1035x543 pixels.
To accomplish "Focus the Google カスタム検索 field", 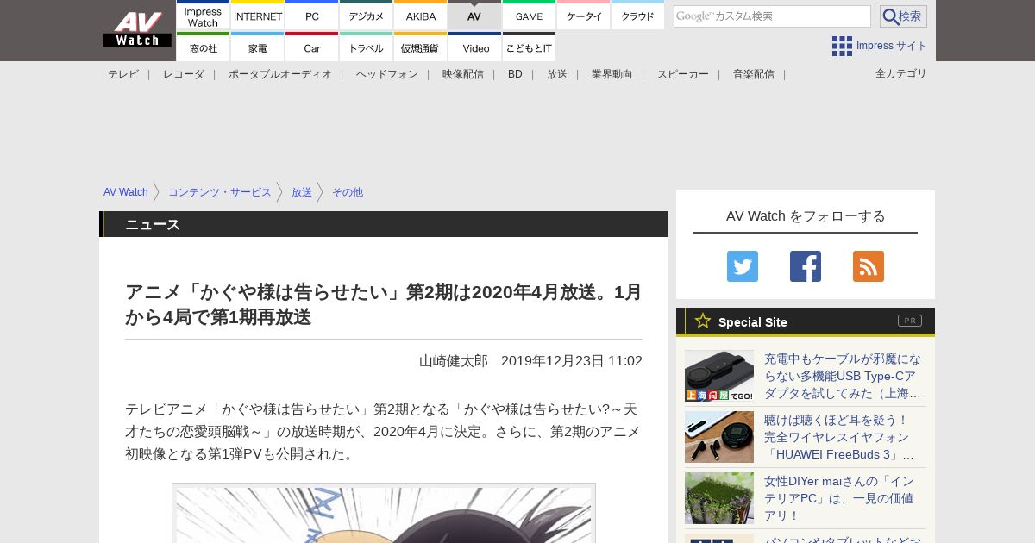I will 772,16.
